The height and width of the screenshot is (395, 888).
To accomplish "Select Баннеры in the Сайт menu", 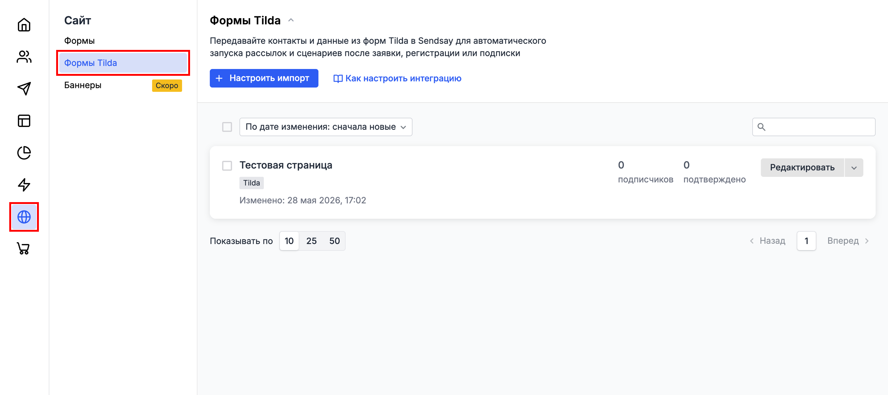I will [83, 85].
